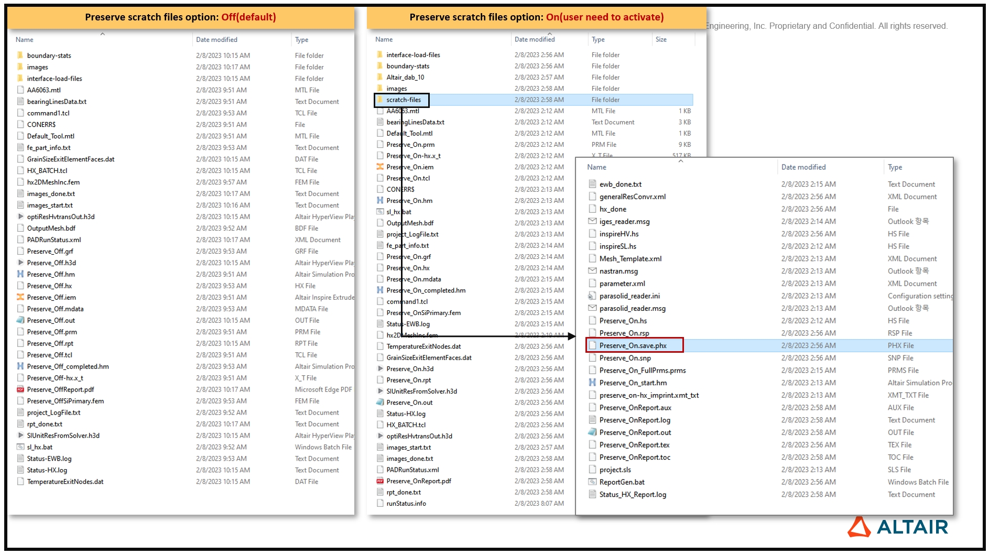
Task: Click the Preserve_Off_completed.hm file icon
Action: [20, 366]
